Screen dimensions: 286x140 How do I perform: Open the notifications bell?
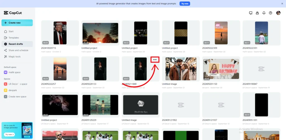(264, 13)
